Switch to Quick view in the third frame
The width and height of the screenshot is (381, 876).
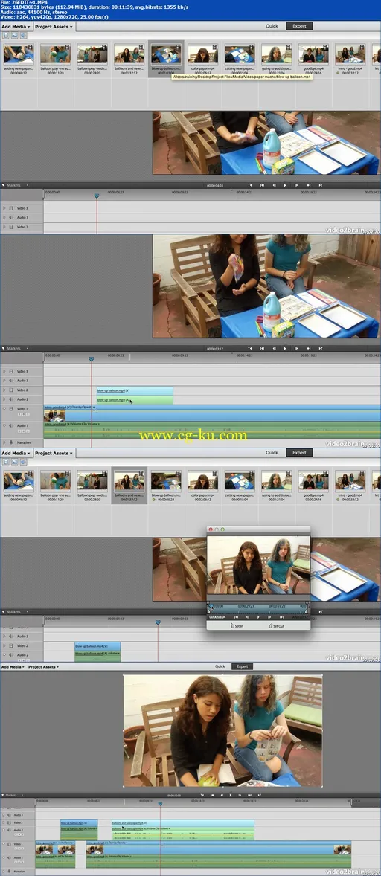click(x=272, y=453)
